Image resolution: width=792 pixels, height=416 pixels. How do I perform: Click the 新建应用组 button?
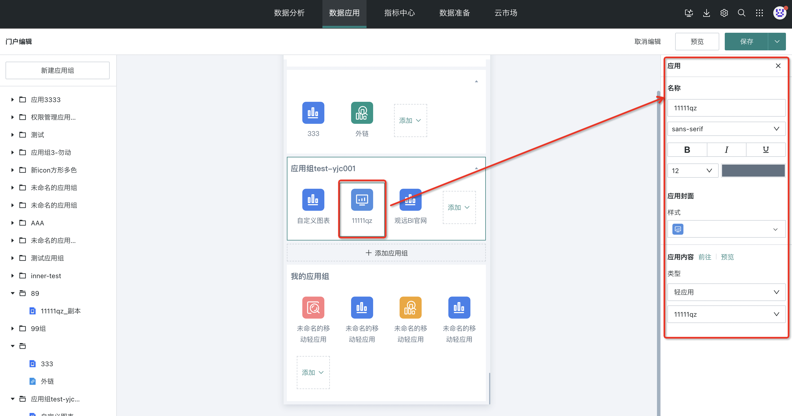(58, 70)
